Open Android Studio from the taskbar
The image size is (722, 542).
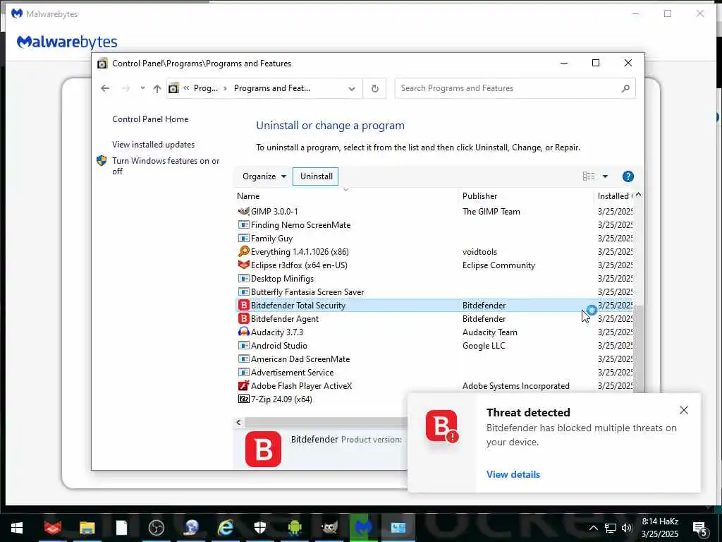(295, 527)
